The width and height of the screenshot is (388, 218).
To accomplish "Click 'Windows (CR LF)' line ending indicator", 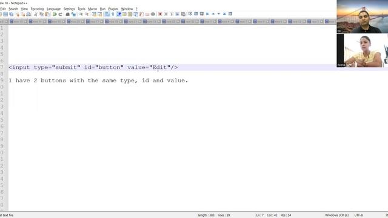I will click(337, 216).
